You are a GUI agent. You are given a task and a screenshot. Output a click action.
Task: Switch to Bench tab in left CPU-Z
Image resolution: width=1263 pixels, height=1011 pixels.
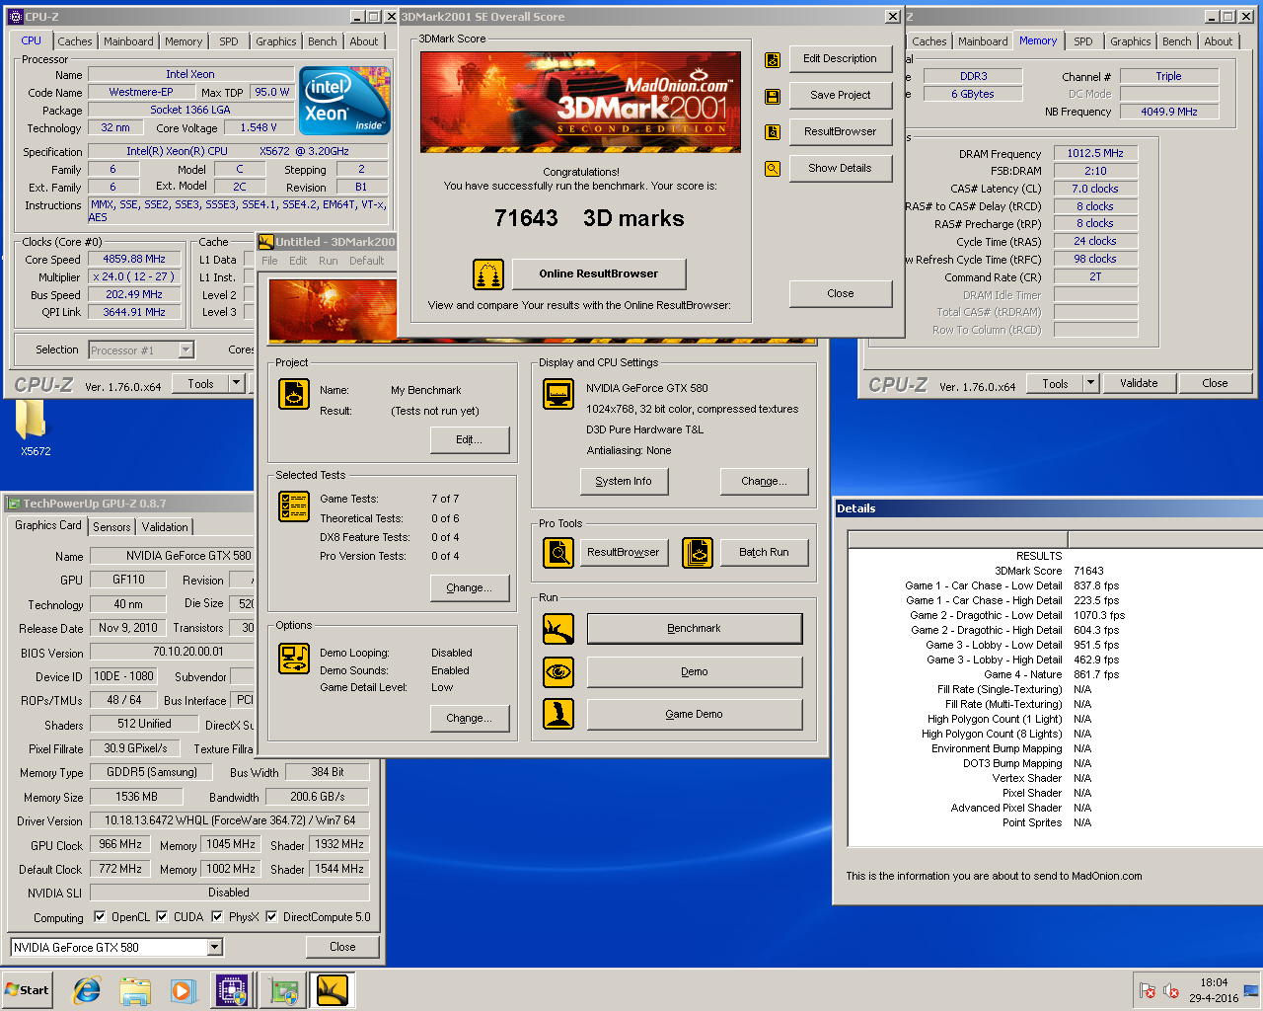pyautogui.click(x=322, y=41)
